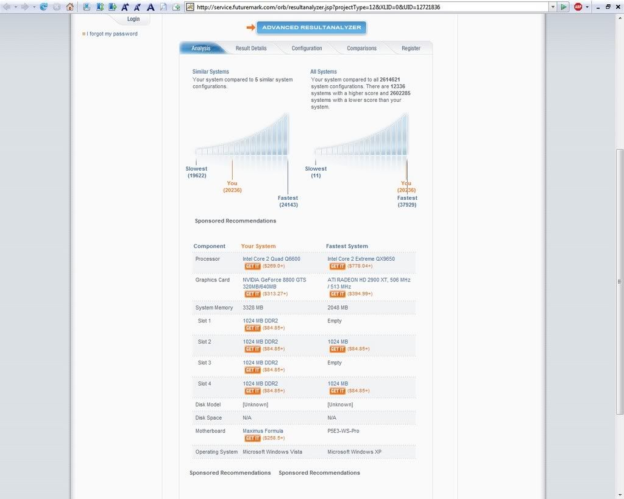Switch to the Comparisons tab
Screen dimensions: 624x499
click(362, 48)
